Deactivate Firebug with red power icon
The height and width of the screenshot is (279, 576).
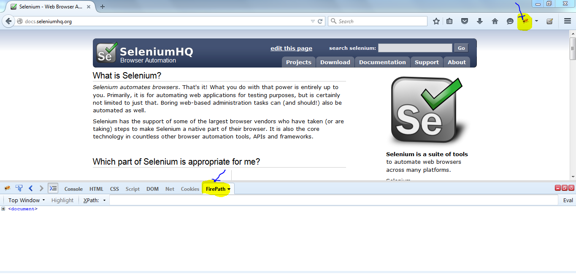coord(571,188)
